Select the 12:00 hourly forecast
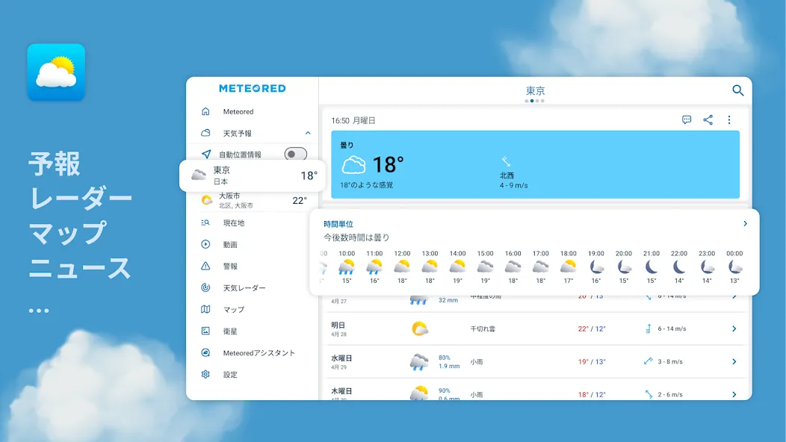Screen dimensions: 786x442 click(x=402, y=268)
